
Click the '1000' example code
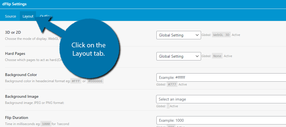(46, 124)
